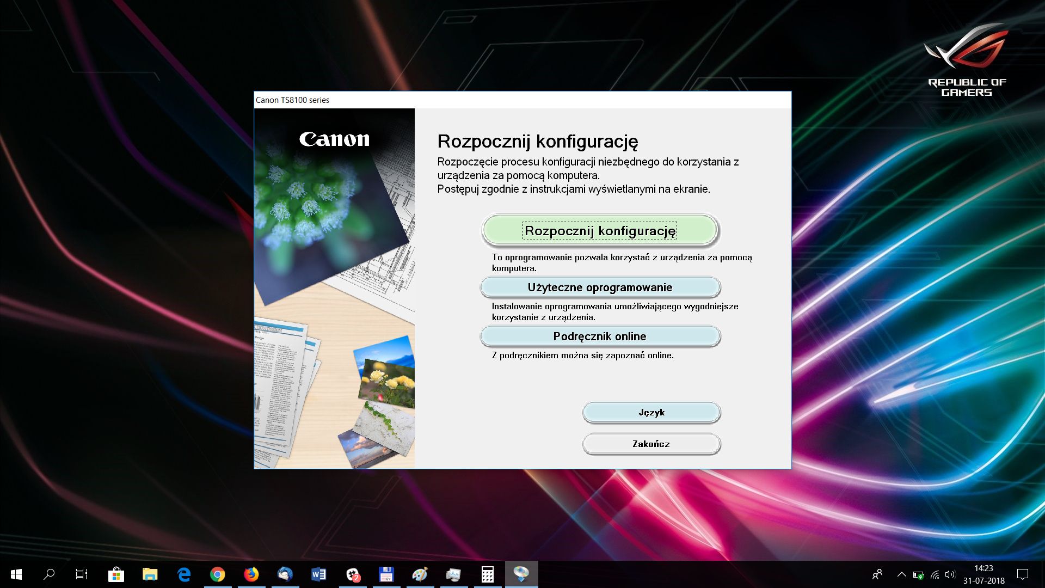This screenshot has width=1045, height=588.
Task: Click the large Rozpocznij konfigurację heading
Action: coord(538,142)
